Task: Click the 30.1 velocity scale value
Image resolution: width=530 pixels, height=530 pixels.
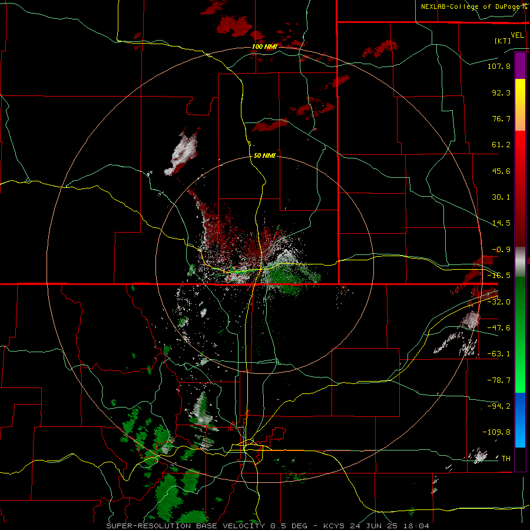Action: [x=501, y=197]
